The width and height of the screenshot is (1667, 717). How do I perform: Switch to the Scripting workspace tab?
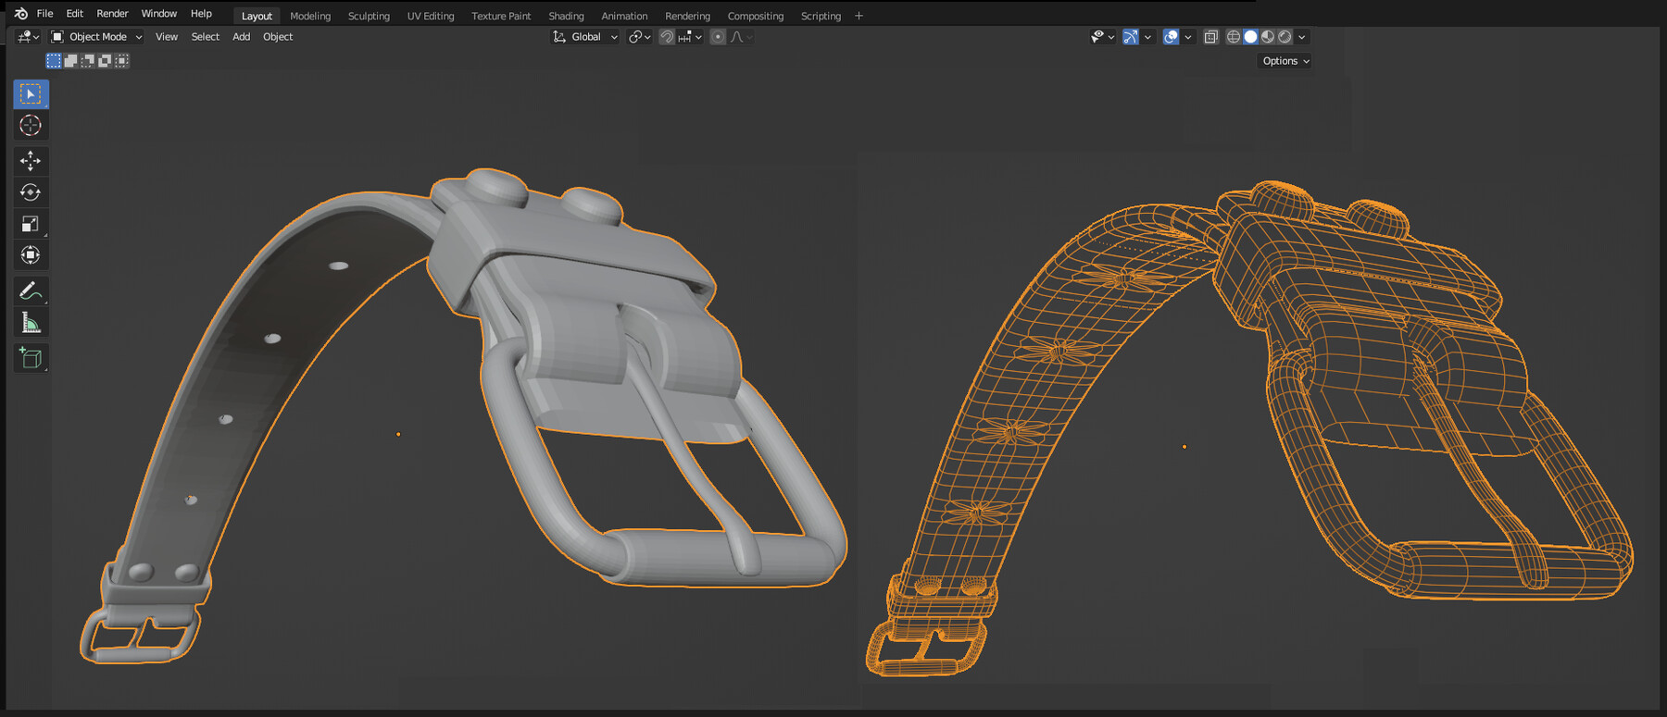[x=821, y=16]
